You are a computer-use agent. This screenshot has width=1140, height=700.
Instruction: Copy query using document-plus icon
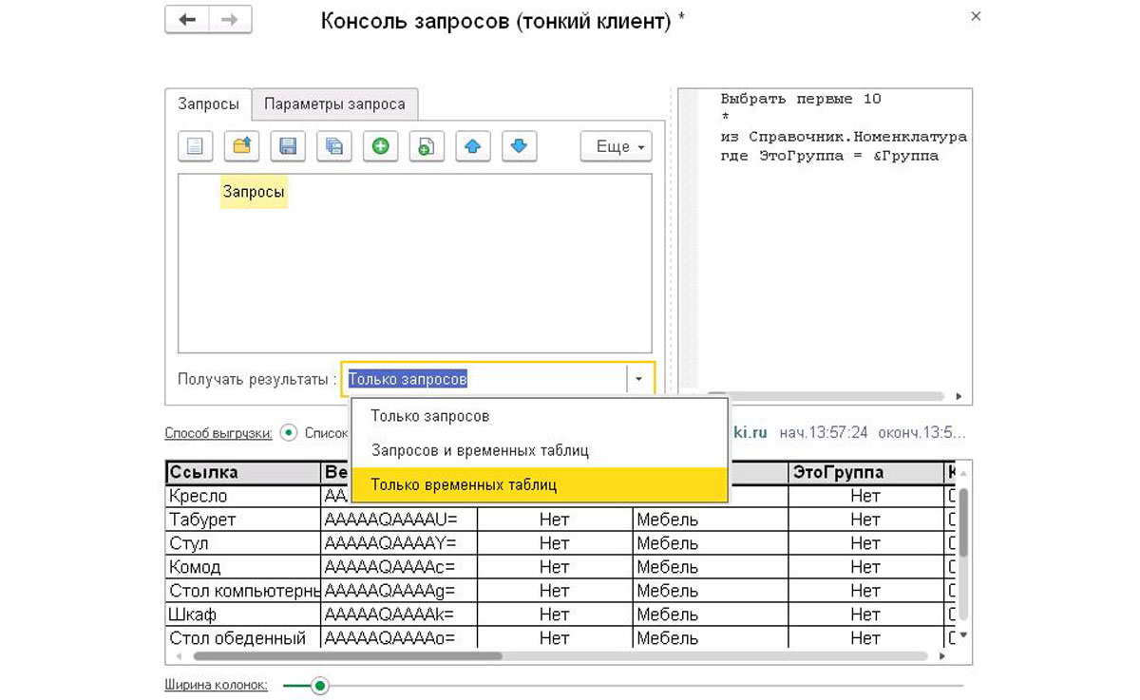[x=427, y=146]
